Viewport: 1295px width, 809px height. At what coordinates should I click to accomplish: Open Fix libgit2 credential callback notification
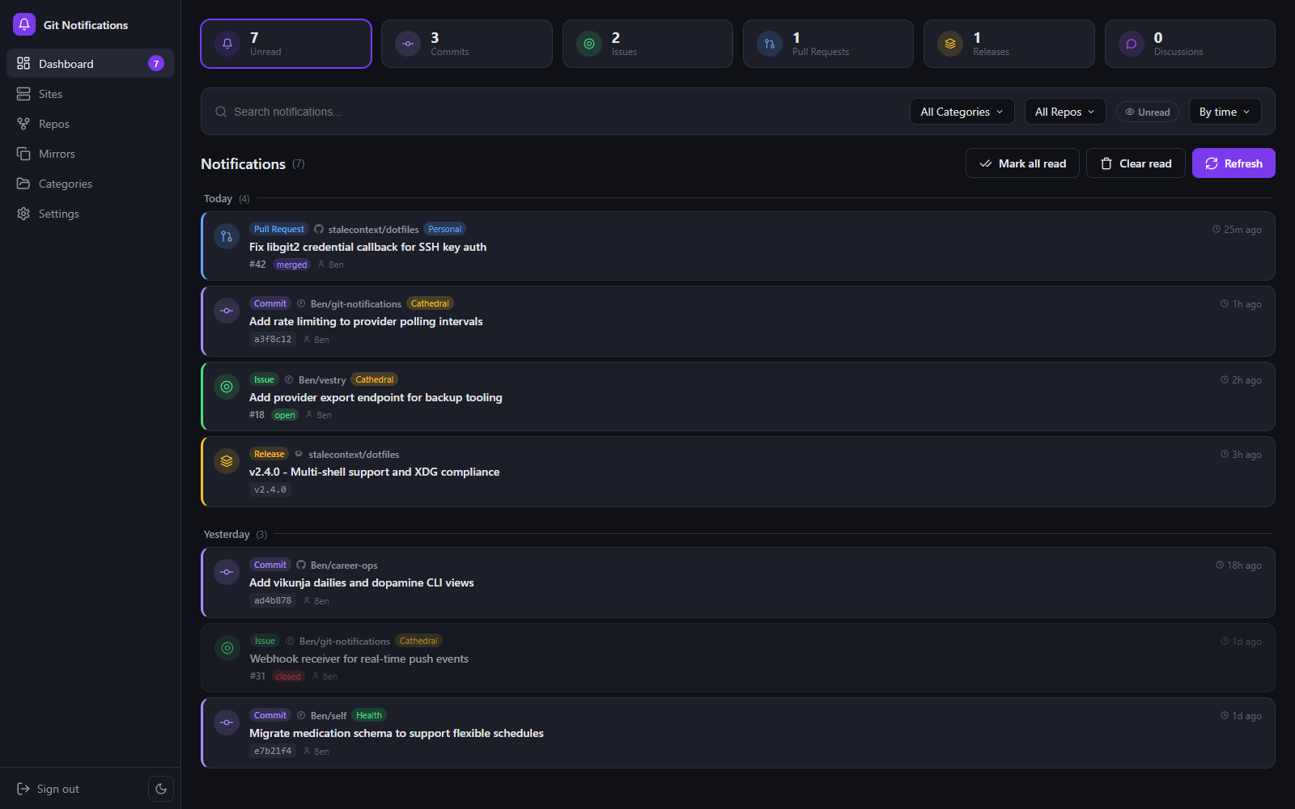point(738,246)
